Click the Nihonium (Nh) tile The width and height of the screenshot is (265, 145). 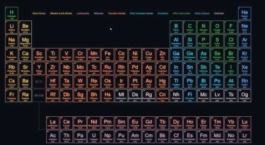pos(176,96)
